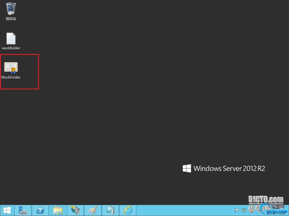Open Windows PowerShell from the taskbar
Screen dimensions: 289x216
(x=40, y=210)
